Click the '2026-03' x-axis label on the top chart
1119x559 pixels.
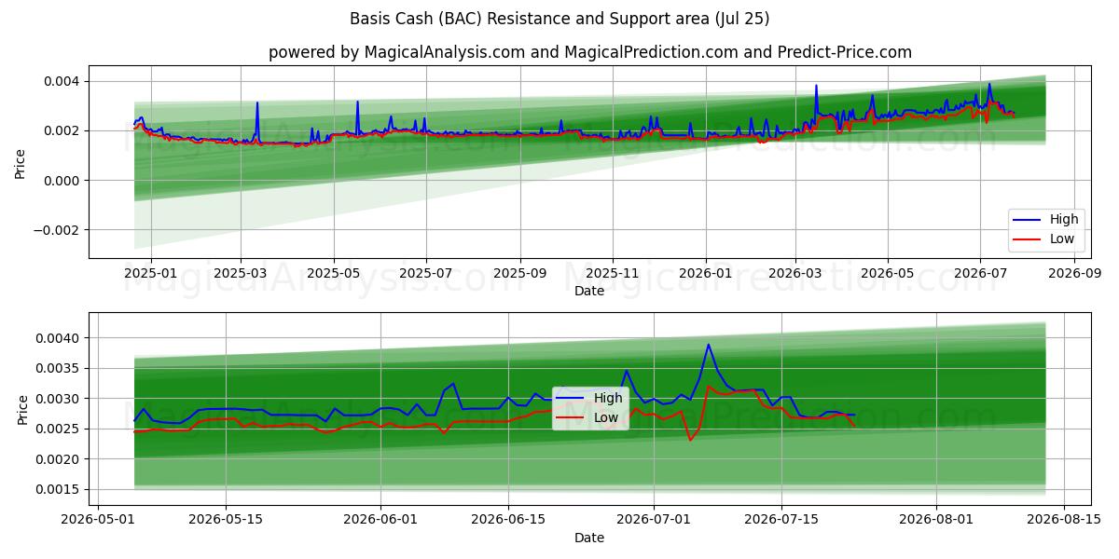click(x=795, y=274)
